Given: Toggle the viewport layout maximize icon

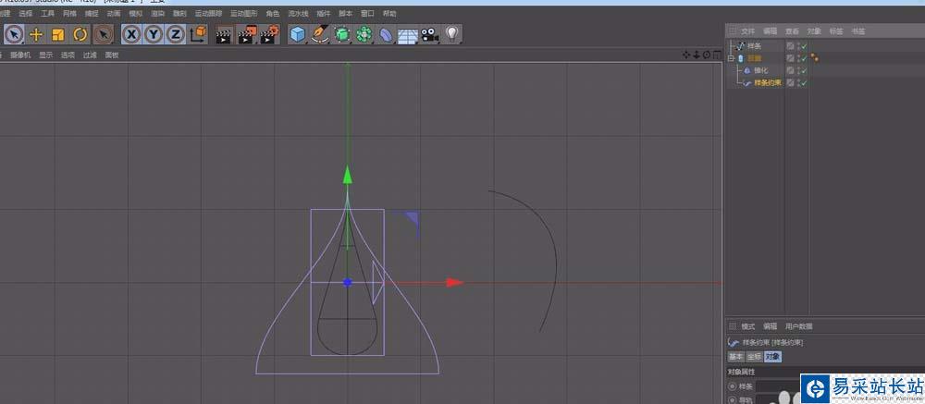Looking at the screenshot, I should click(717, 55).
